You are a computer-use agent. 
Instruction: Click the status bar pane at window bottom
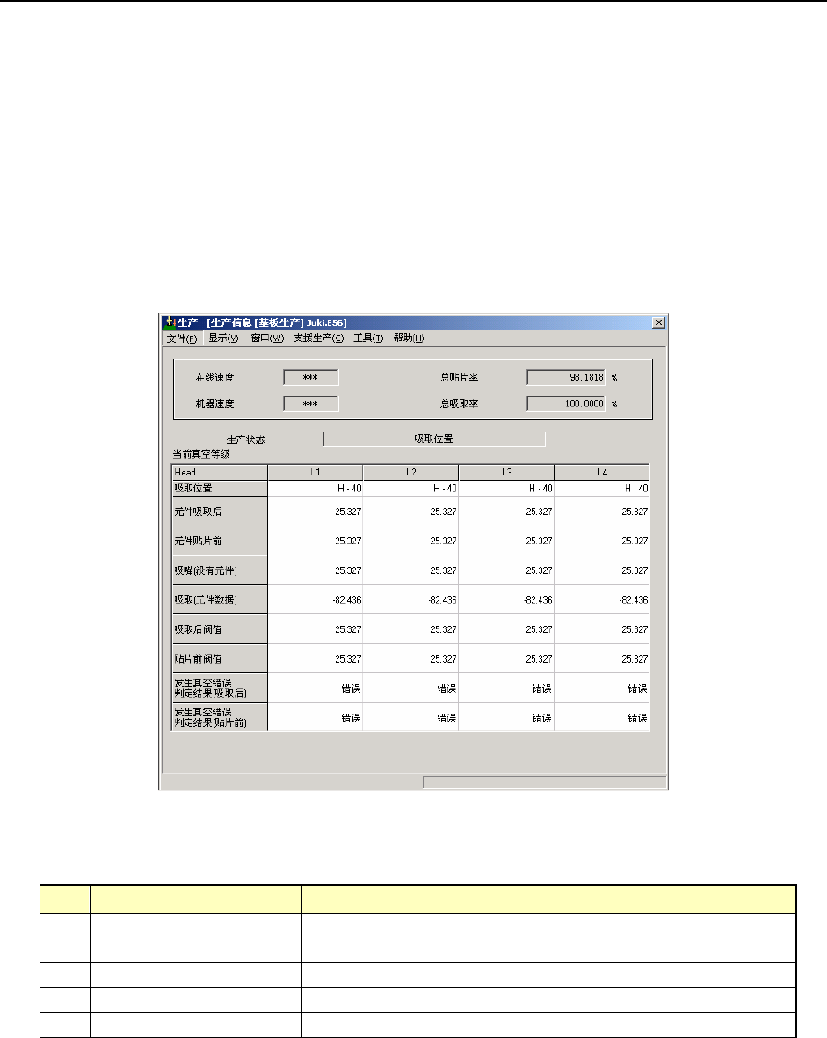pos(544,782)
